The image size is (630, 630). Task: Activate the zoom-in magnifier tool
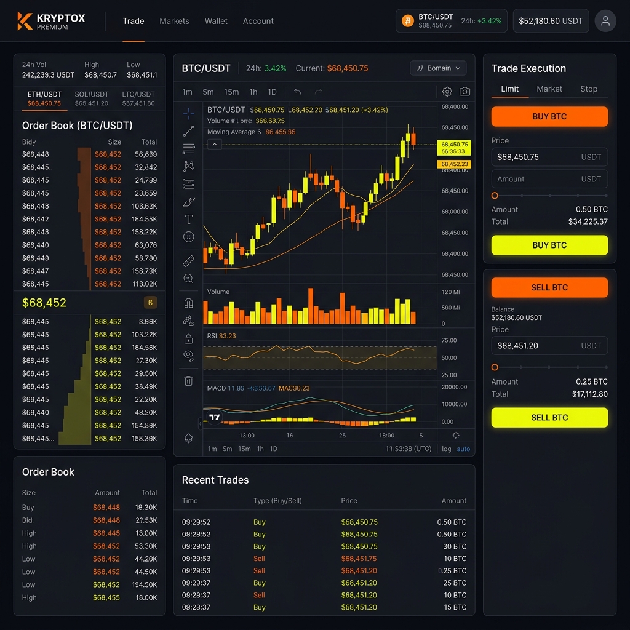click(188, 279)
